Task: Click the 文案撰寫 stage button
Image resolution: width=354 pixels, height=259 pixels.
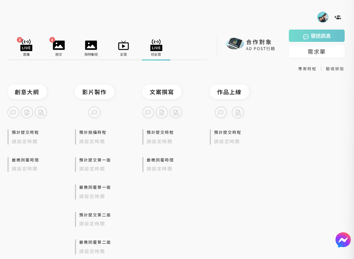Action: 162,92
